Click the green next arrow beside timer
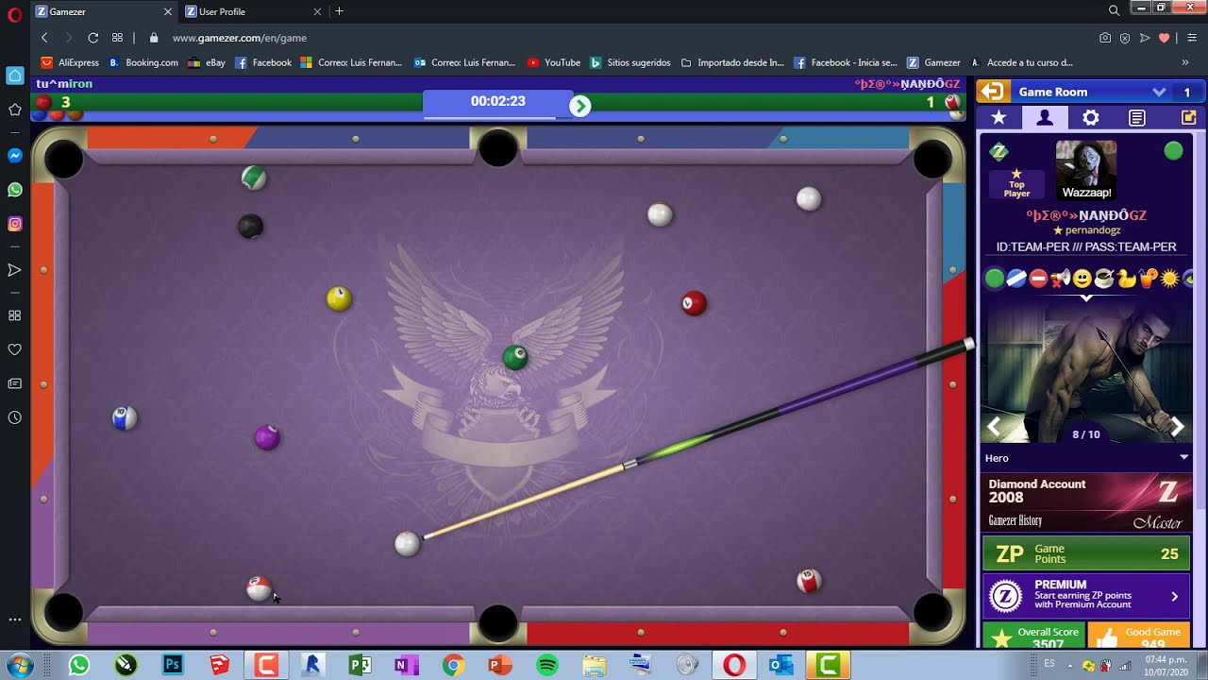The height and width of the screenshot is (680, 1208). pos(580,106)
